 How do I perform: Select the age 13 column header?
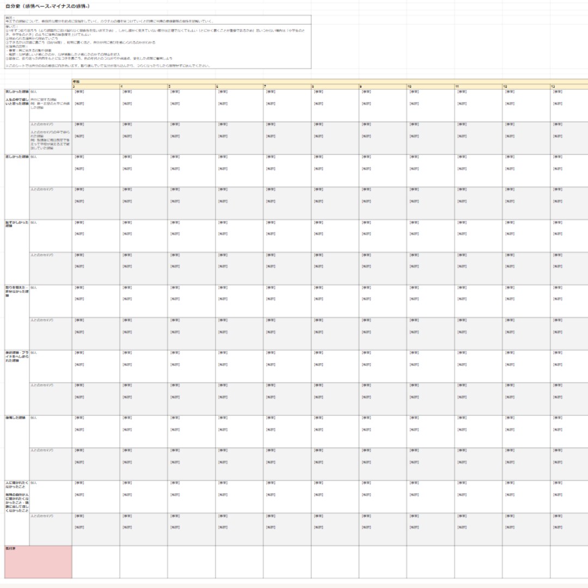[569, 86]
